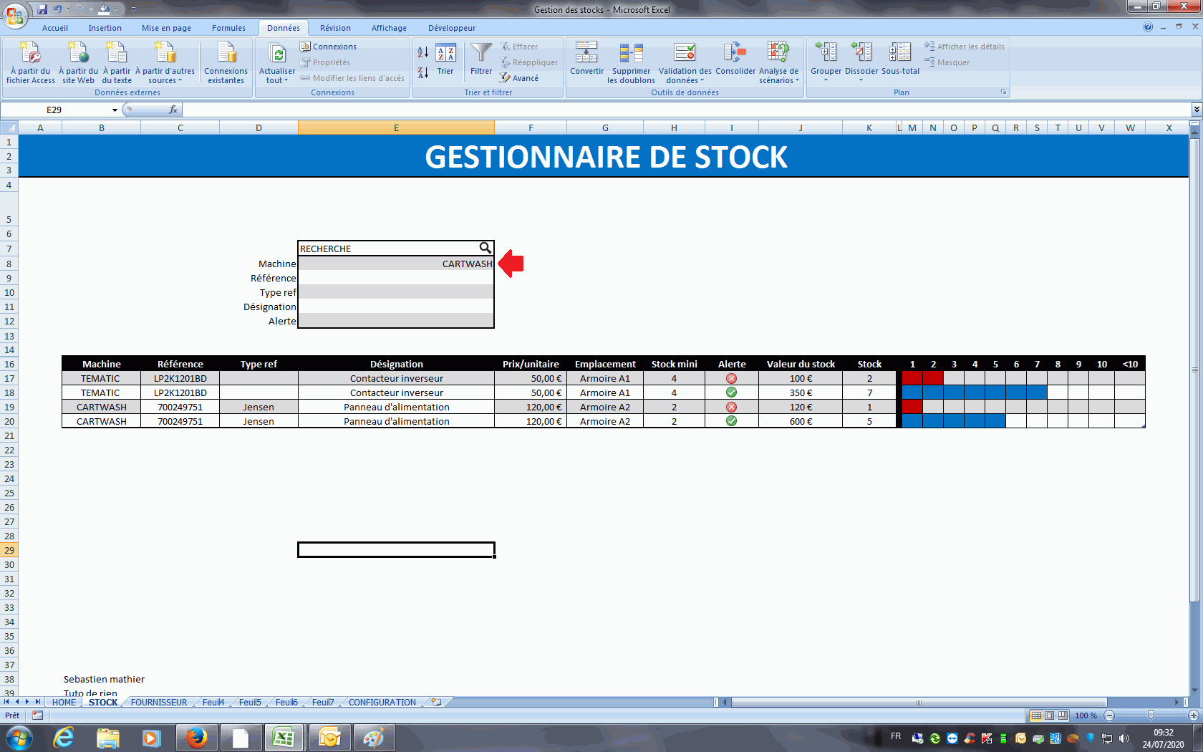Expand the Grouper dropdown
This screenshot has height=752, width=1203.
tap(826, 76)
